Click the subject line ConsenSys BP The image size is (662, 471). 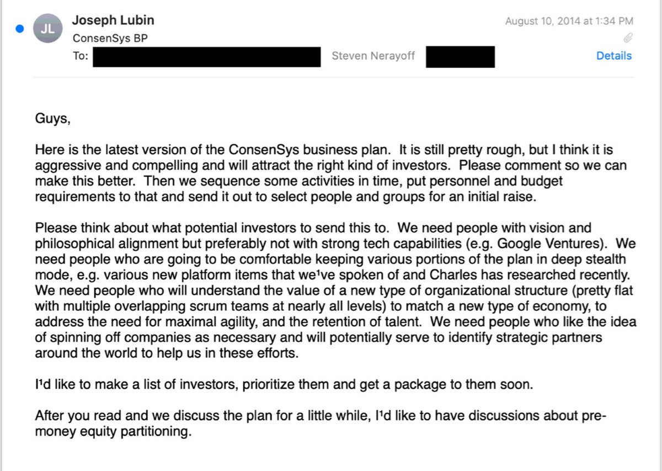point(110,39)
